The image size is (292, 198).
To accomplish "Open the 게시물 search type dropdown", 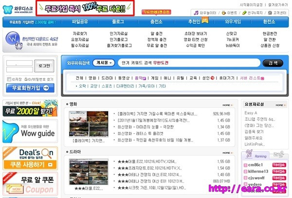I will click(x=104, y=63).
